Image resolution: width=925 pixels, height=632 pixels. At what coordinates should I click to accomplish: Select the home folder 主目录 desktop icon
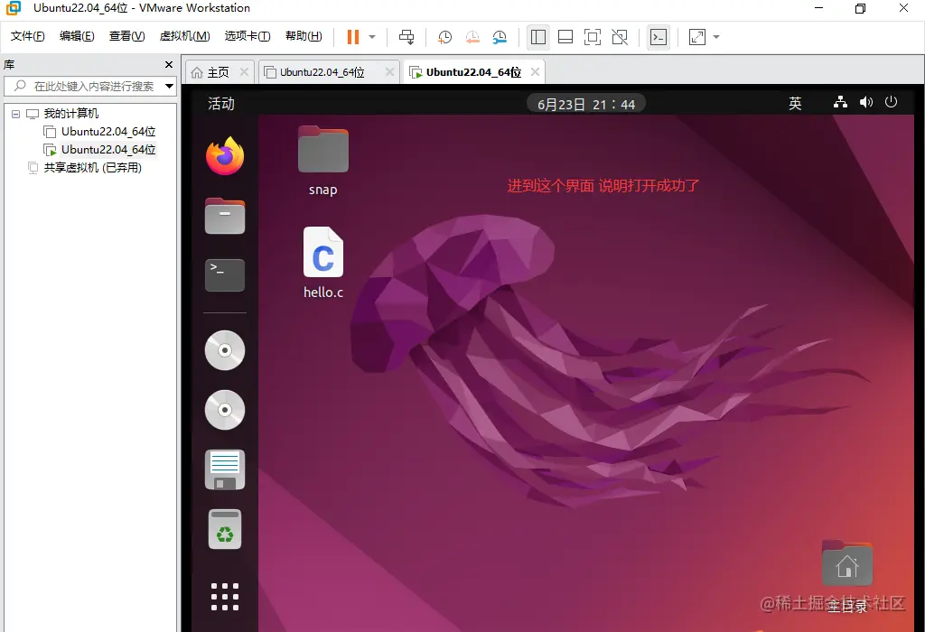(x=847, y=577)
